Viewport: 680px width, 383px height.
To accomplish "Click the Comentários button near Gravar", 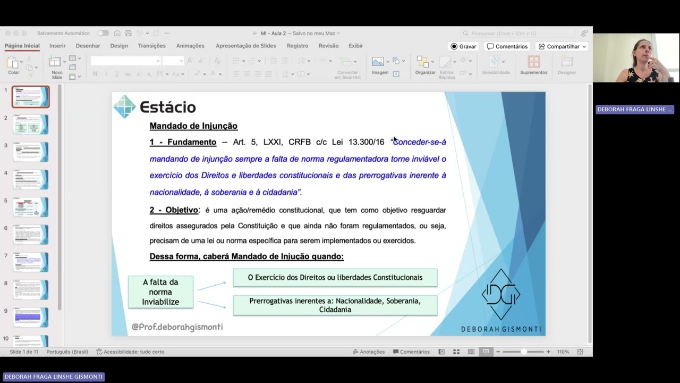I will pos(507,46).
